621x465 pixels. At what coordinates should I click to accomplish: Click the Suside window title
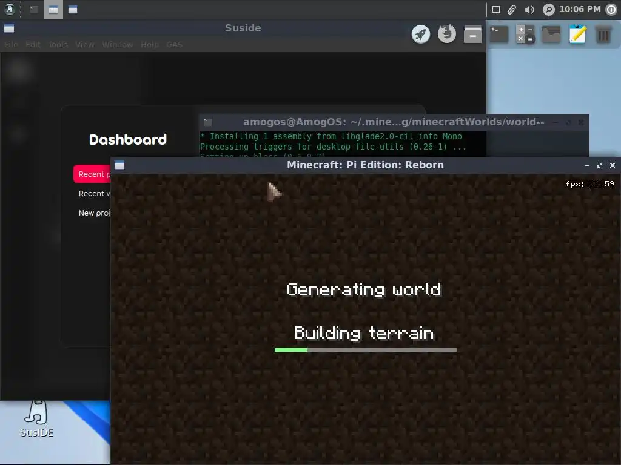[x=243, y=28]
